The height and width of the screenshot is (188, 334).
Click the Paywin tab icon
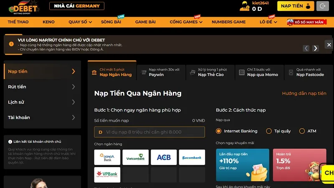pos(143,72)
